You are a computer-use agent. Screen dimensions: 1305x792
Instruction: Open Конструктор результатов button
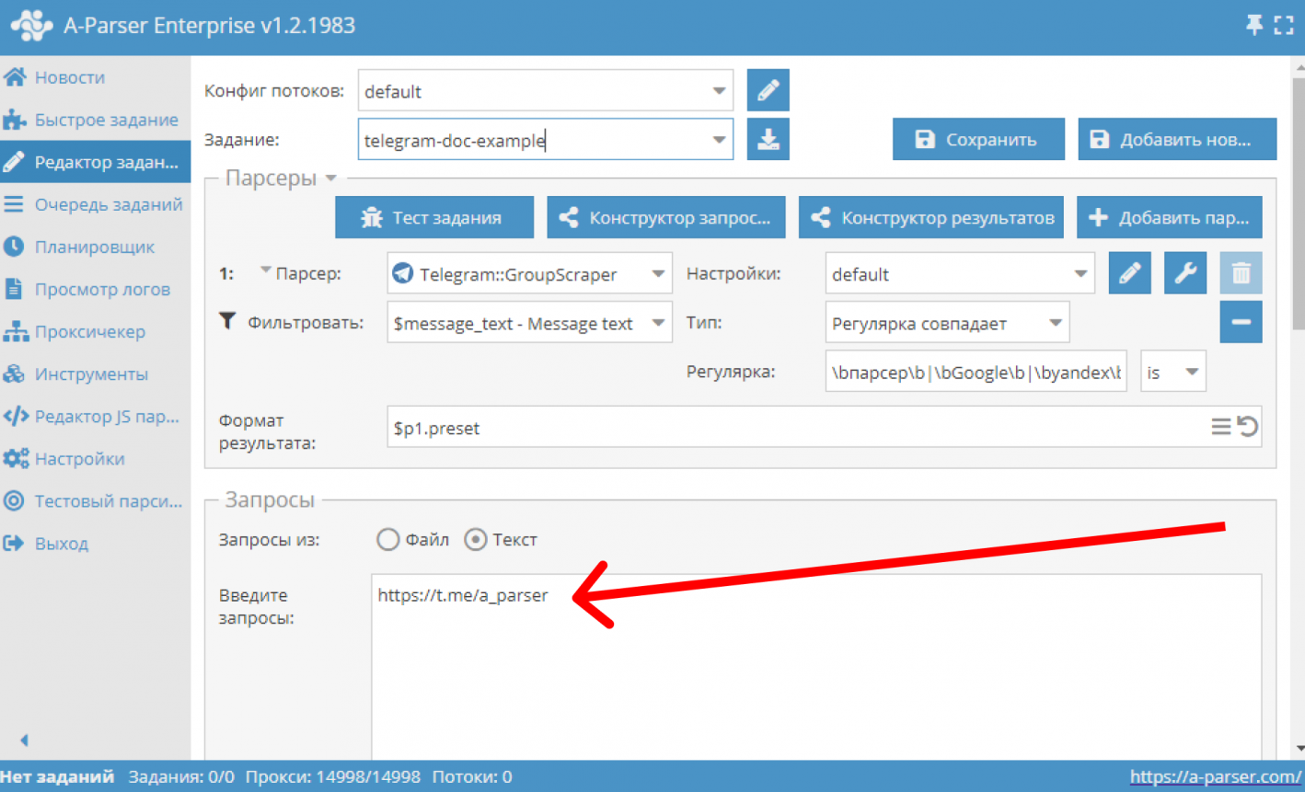point(931,217)
